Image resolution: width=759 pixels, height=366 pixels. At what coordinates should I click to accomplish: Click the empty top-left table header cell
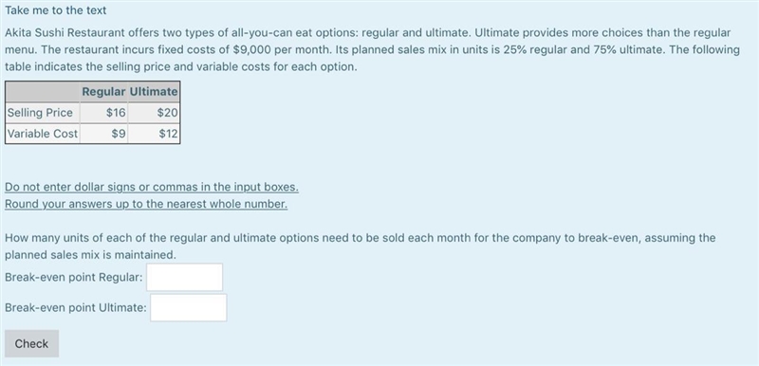[43, 92]
